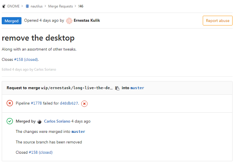Image resolution: width=234 pixels, height=162 pixels.
Task: Click the small failed status icon after d48db627
Action: (84, 104)
